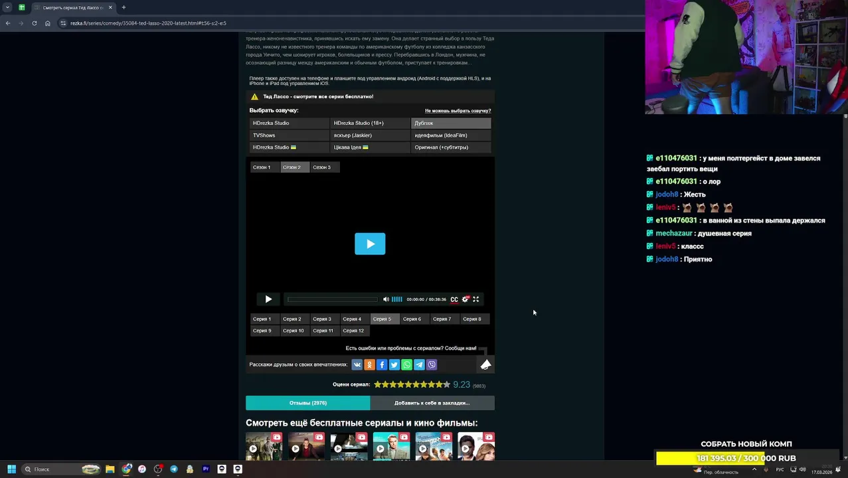Screen dimensions: 848x478
Task: Open File Explorer from the taskbar
Action: coord(110,469)
